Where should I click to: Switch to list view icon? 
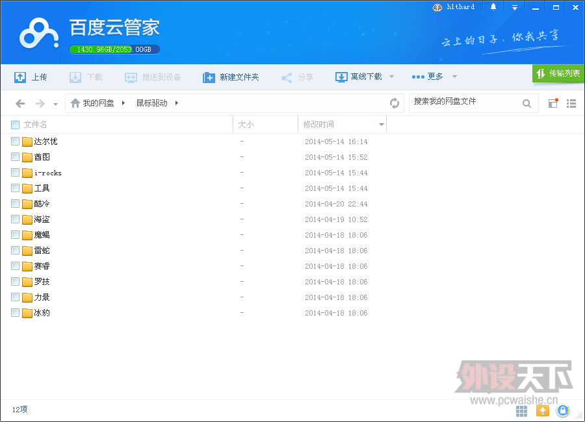pyautogui.click(x=571, y=103)
